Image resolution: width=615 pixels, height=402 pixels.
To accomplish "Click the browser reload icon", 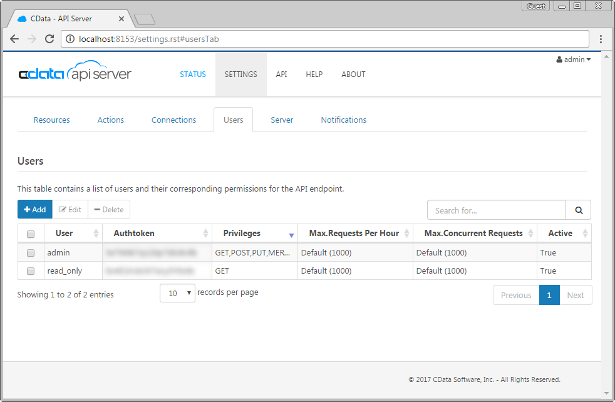I will pyautogui.click(x=49, y=39).
